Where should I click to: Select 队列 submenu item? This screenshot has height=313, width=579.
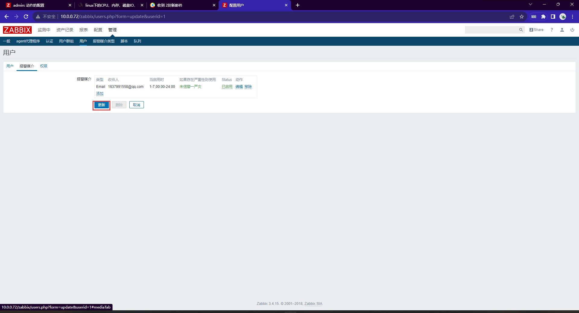[138, 41]
